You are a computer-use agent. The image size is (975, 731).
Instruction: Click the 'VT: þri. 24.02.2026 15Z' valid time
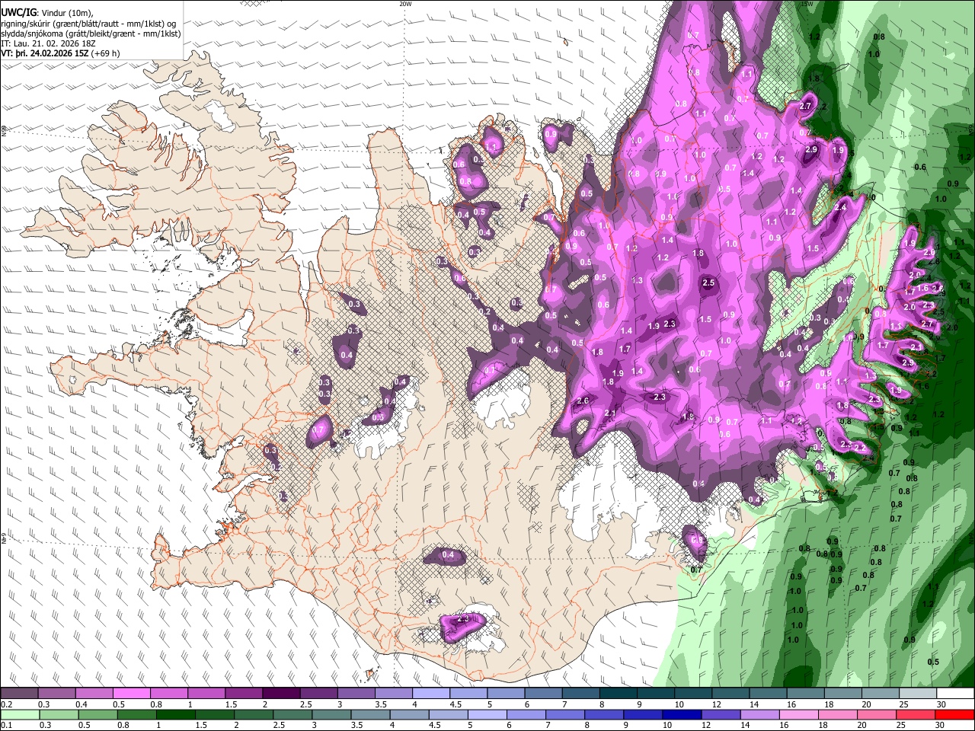click(44, 53)
